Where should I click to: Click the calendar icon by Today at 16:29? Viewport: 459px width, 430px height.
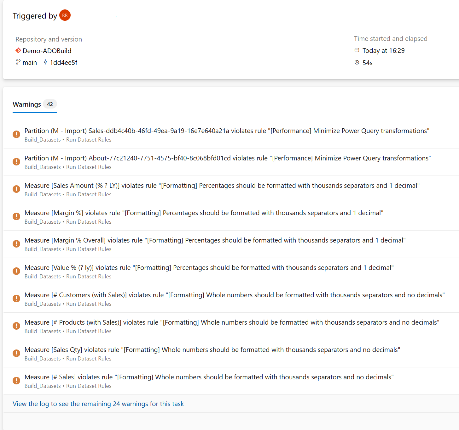[357, 50]
